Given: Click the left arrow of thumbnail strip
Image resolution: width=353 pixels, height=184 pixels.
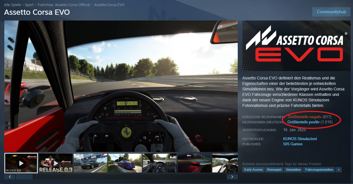Looking at the screenshot, I should coord(10,176).
